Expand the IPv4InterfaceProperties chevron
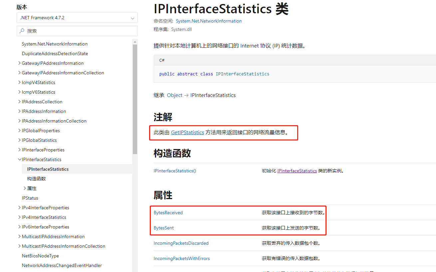436x272 pixels. tap(19, 208)
